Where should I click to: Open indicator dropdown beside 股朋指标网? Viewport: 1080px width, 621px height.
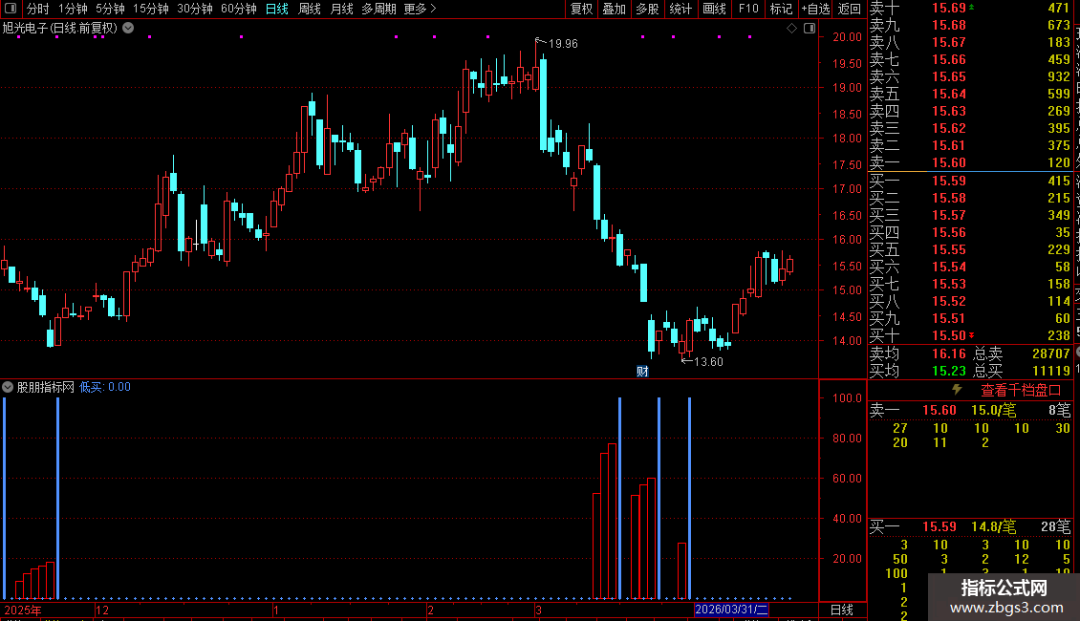[x=8, y=387]
